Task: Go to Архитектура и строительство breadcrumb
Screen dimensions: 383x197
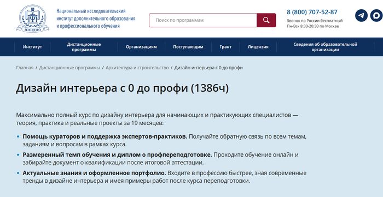Action: click(x=137, y=68)
